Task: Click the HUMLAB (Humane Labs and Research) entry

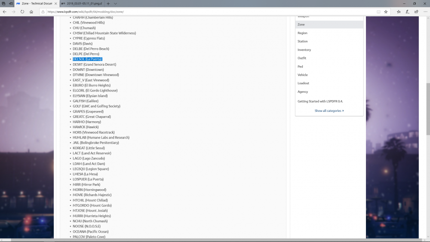Action: click(x=101, y=138)
